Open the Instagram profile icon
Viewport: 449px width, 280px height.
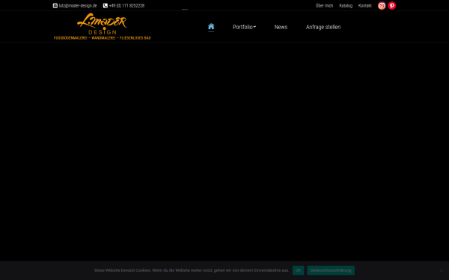click(x=382, y=6)
